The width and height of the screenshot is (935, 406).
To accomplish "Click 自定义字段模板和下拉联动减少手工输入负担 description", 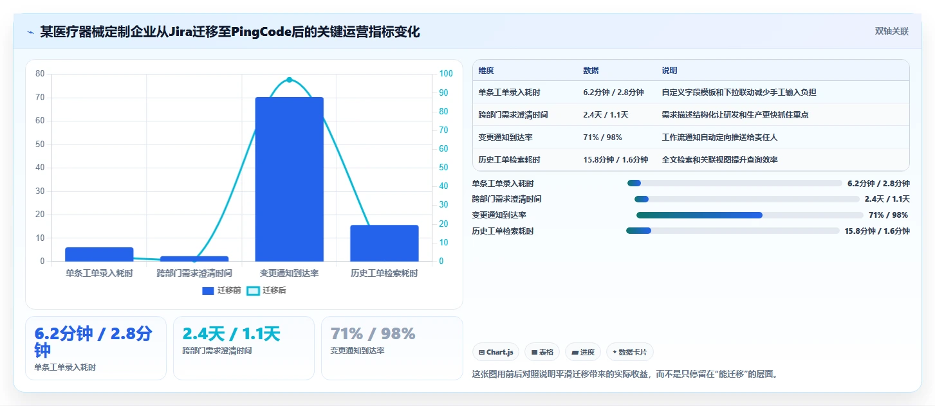I will pyautogui.click(x=739, y=93).
